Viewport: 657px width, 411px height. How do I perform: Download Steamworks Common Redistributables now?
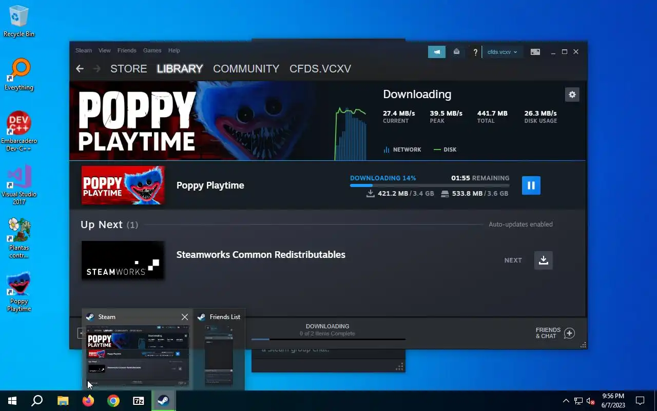(x=544, y=260)
